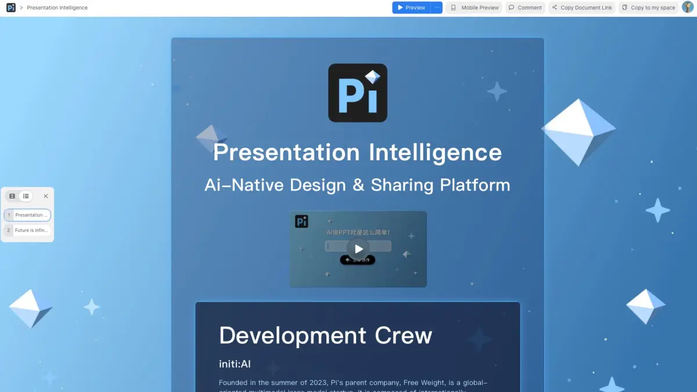Click the small Pi logo in video thumbnail
Screen dimensions: 697x392
click(301, 221)
